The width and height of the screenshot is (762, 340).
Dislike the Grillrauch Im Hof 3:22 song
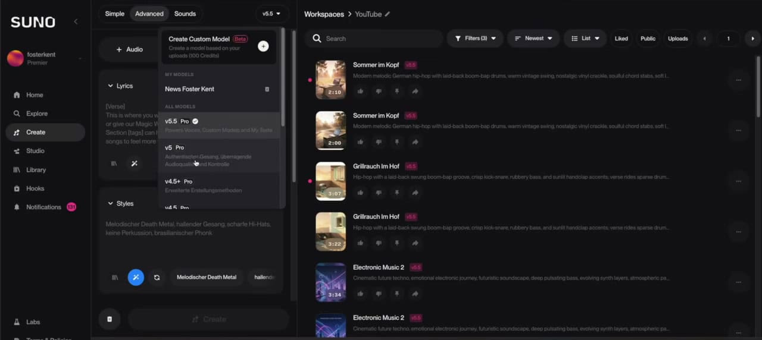379,243
